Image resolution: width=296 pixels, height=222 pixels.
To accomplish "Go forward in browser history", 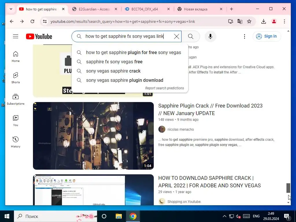I will (22, 21).
